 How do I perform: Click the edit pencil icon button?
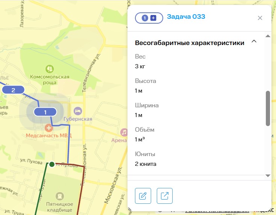coord(143,196)
